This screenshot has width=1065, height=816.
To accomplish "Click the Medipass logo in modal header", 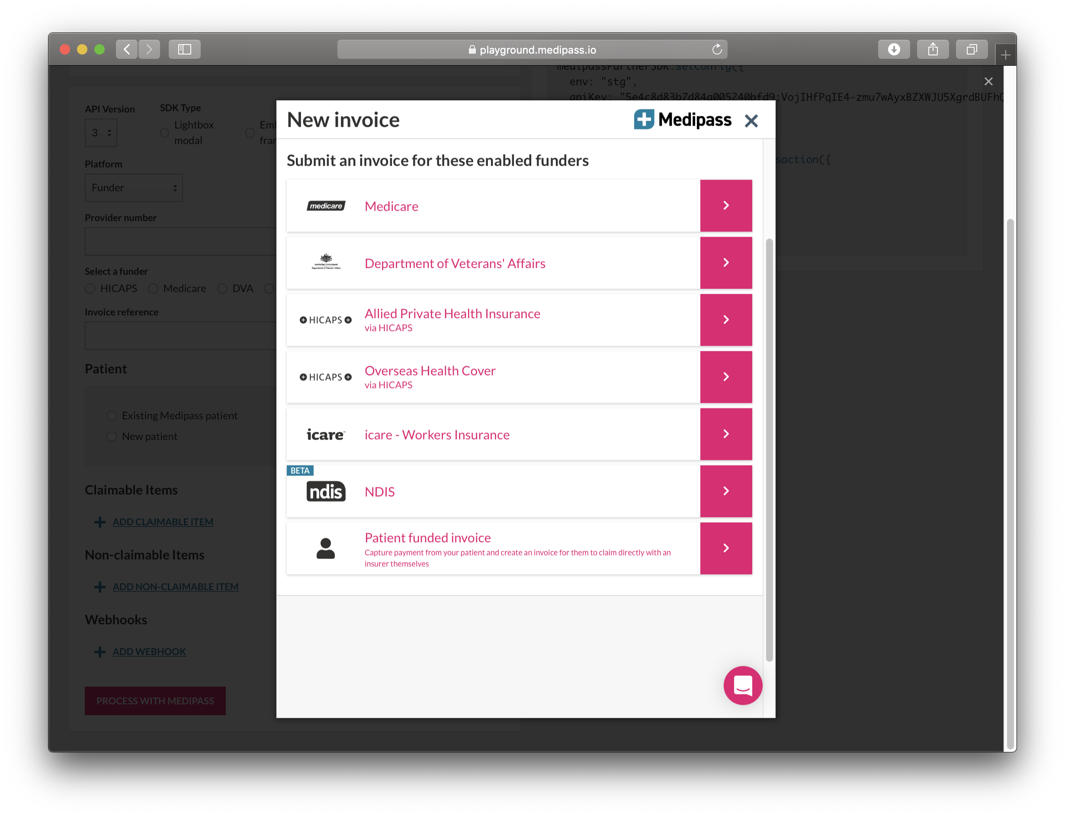I will tap(682, 119).
